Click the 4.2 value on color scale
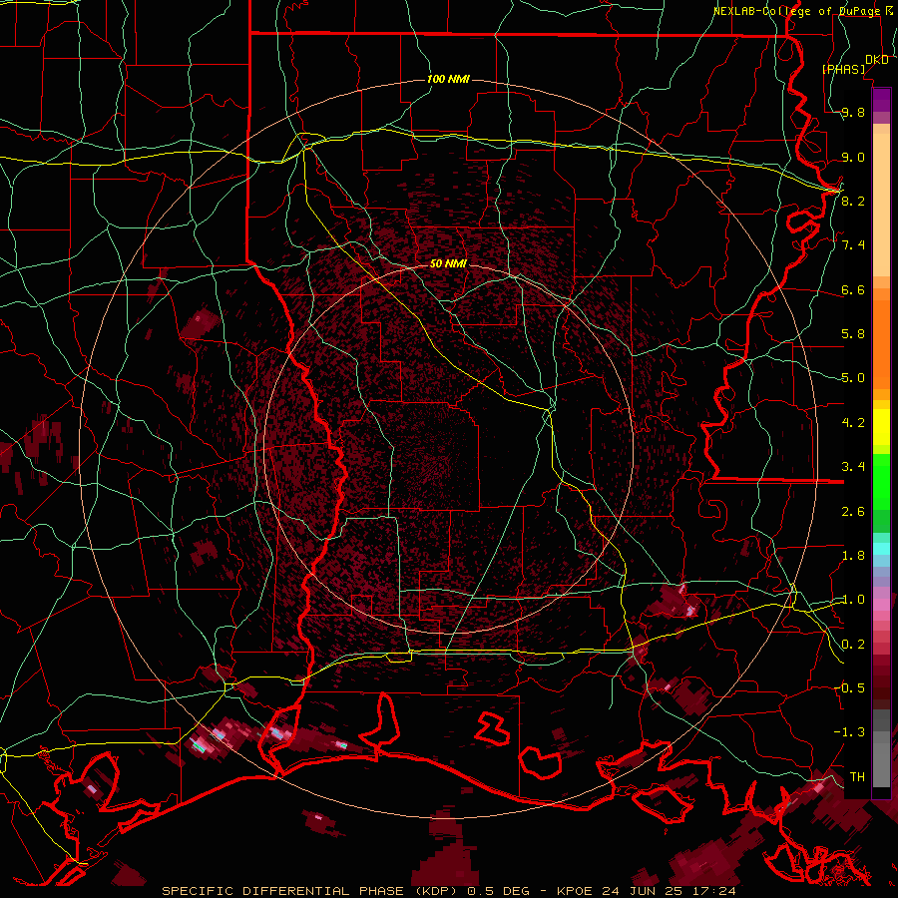The image size is (898, 898). 853,423
